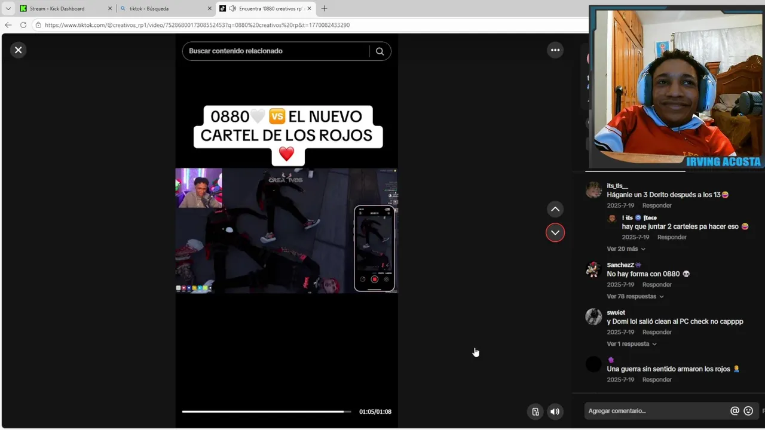Image resolution: width=765 pixels, height=430 pixels.
Task: Click the video playing in the center
Action: click(286, 231)
